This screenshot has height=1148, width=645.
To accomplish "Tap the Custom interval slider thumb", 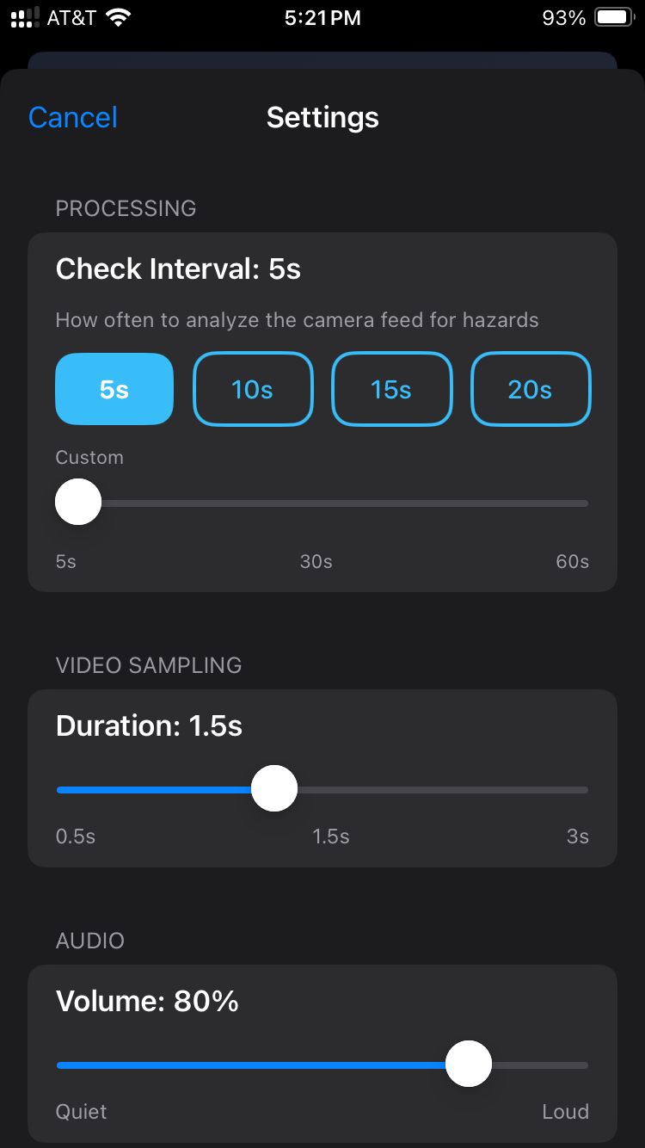I will tap(77, 502).
